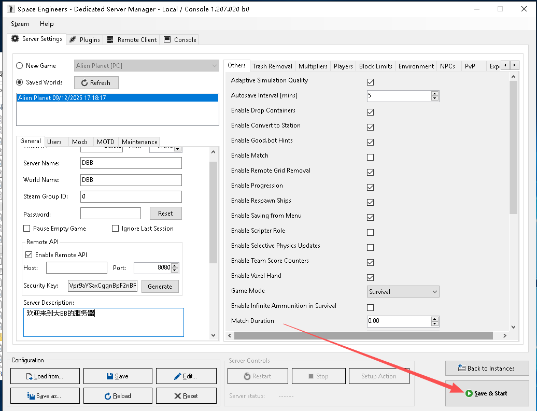Toggle Enable Scripter Role checkbox
The image size is (537, 411).
click(x=370, y=232)
